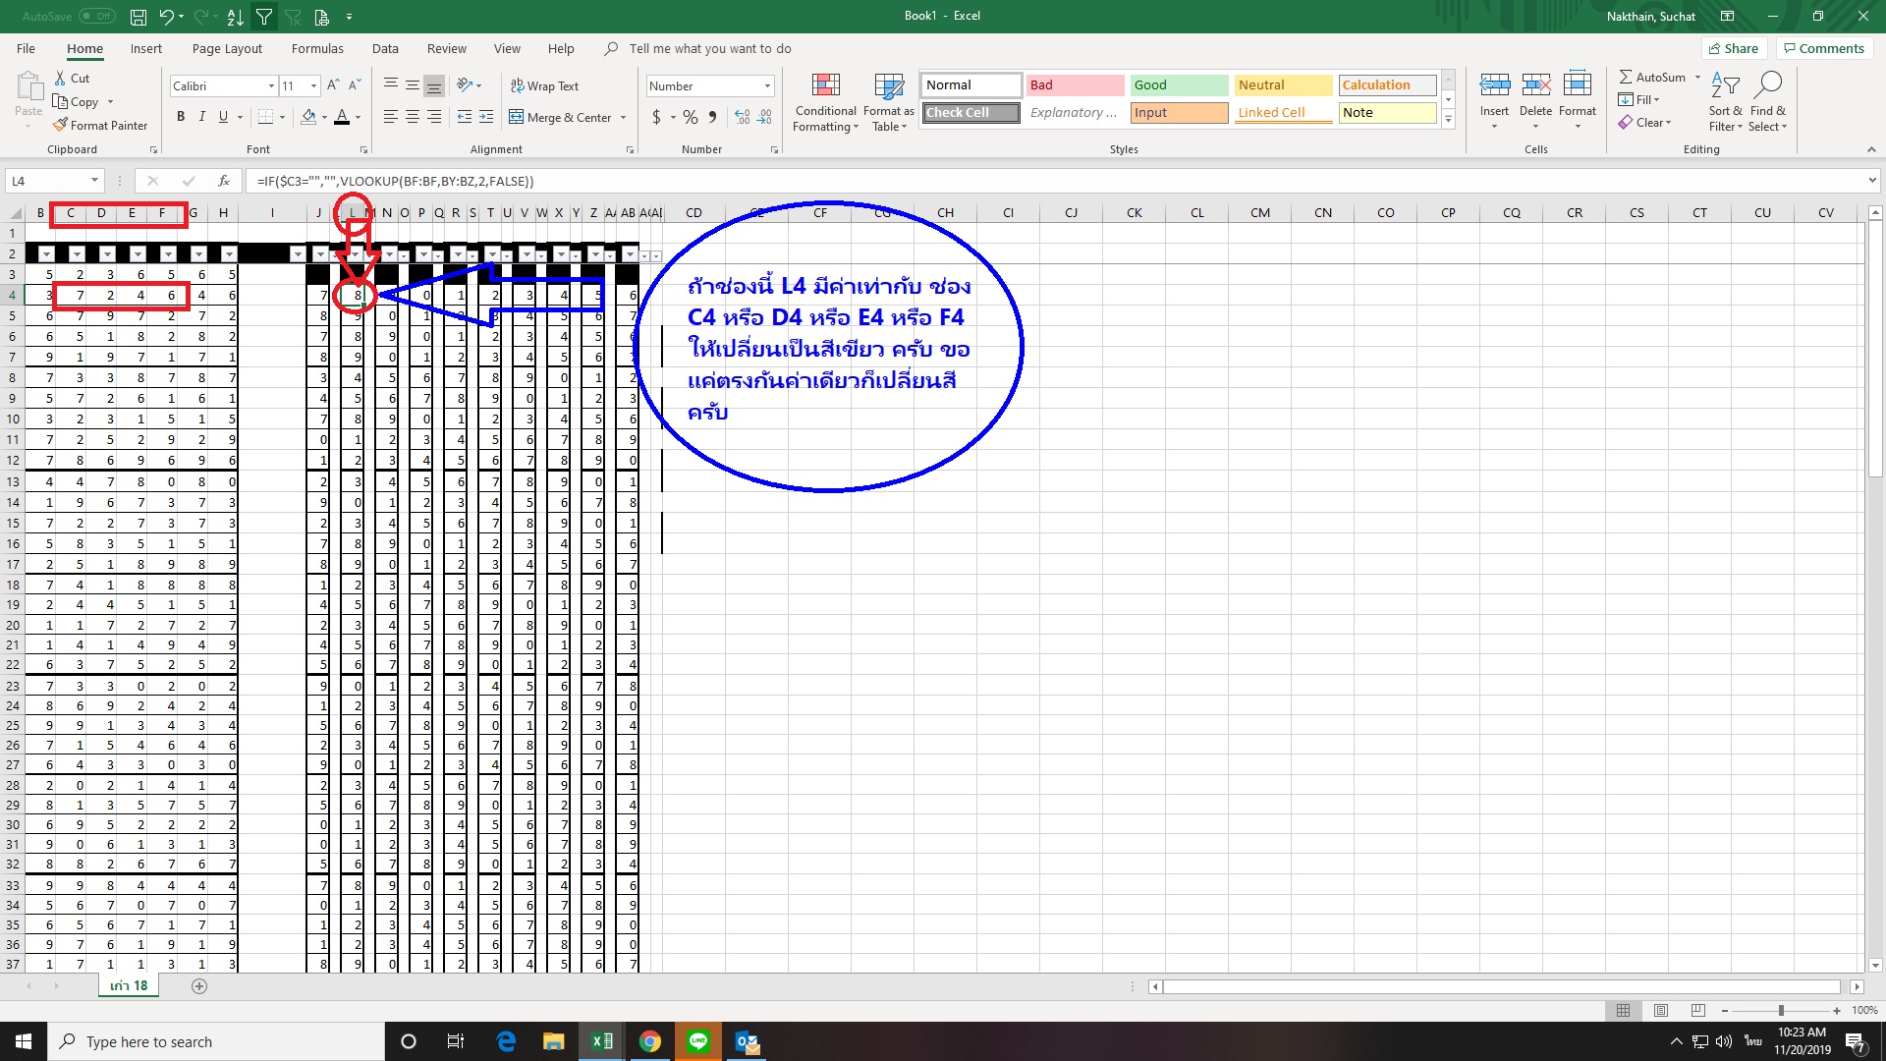Screen dimensions: 1886x1061
Task: Open the Sort & Filter tool
Action: pyautogui.click(x=1725, y=87)
